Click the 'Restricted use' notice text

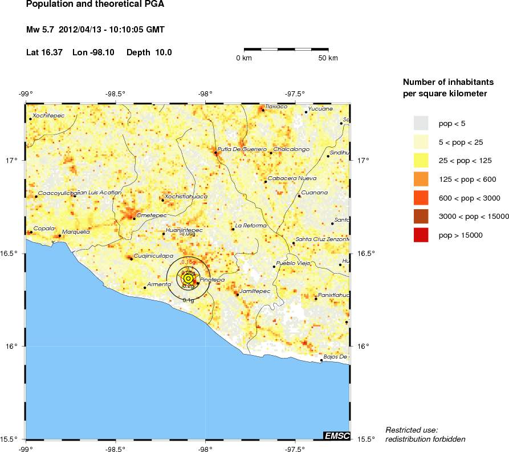(x=412, y=429)
